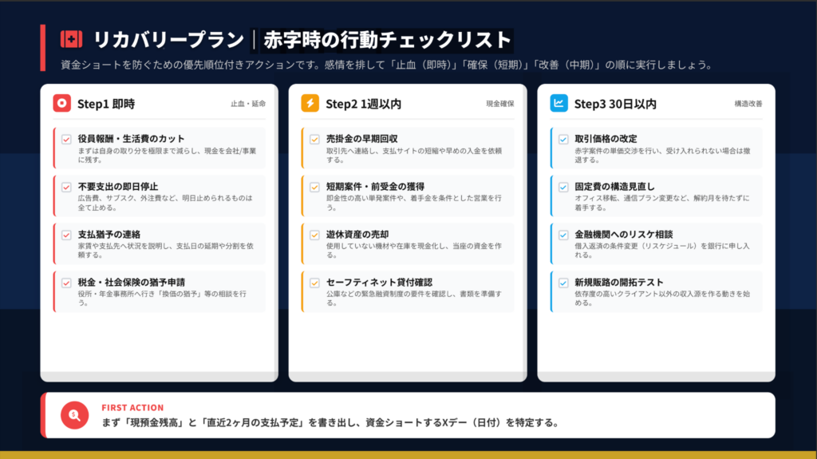Tick the 税金・社会保険の猶予申請 checkbox
Image resolution: width=817 pixels, height=459 pixels.
coord(67,283)
